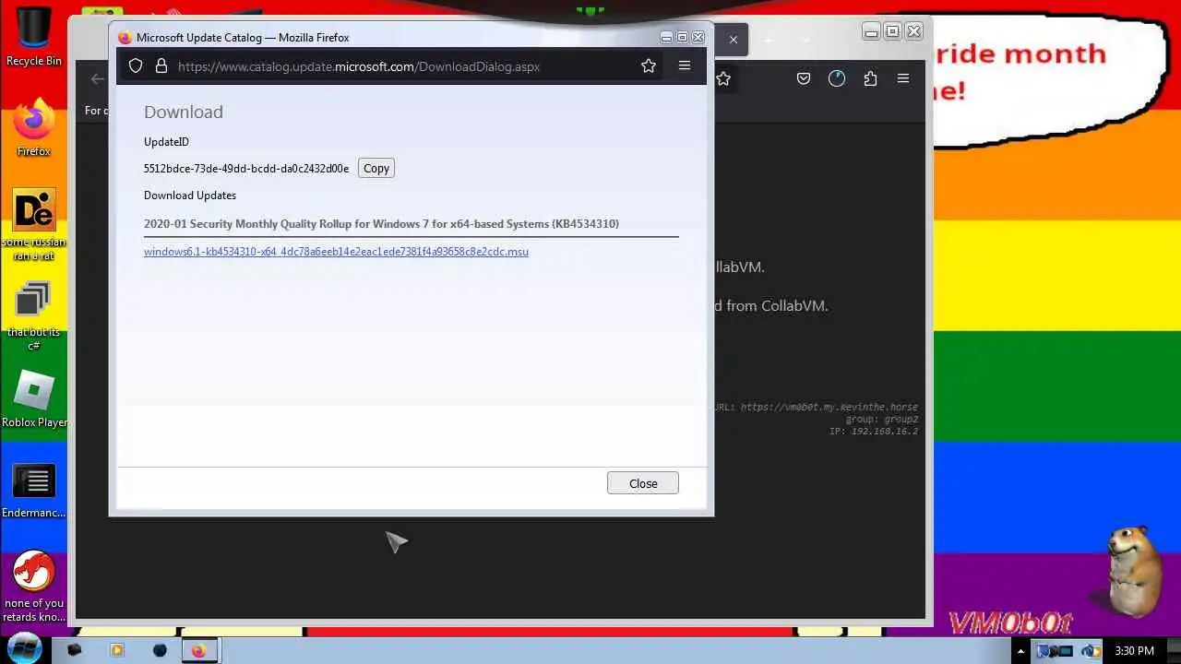Minimize the Microsoft Update Catalog popup window

coord(666,38)
